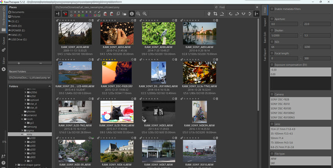The image size is (333, 168).
Task: Refresh the folder path with reload icon
Action: (x=216, y=7)
